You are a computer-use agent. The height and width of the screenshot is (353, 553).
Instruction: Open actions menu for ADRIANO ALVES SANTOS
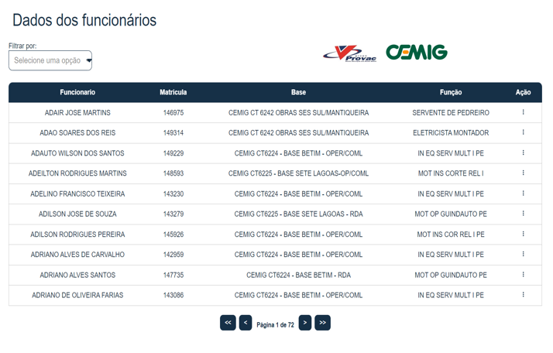[523, 274]
